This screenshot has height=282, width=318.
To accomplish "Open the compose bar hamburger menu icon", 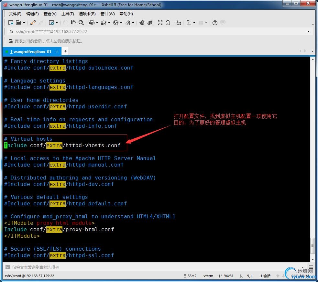I will (311, 267).
